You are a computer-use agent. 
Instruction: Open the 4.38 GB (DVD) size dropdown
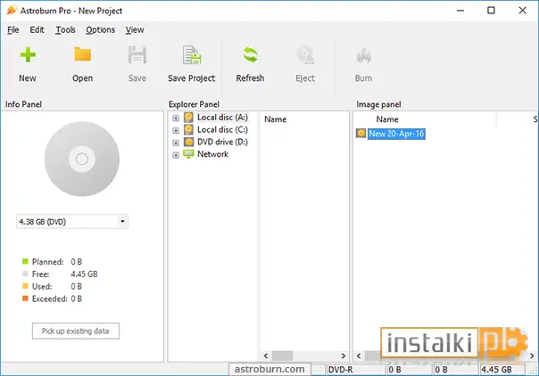pyautogui.click(x=122, y=222)
